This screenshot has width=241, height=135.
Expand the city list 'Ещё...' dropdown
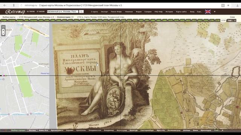coord(217,130)
